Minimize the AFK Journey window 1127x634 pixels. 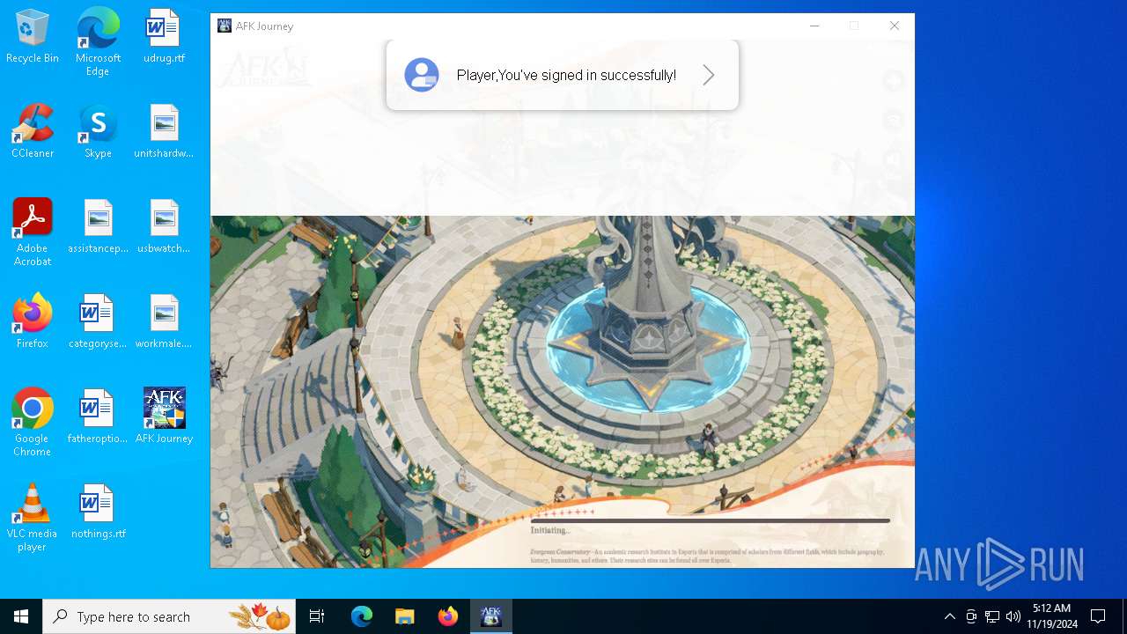coord(814,26)
